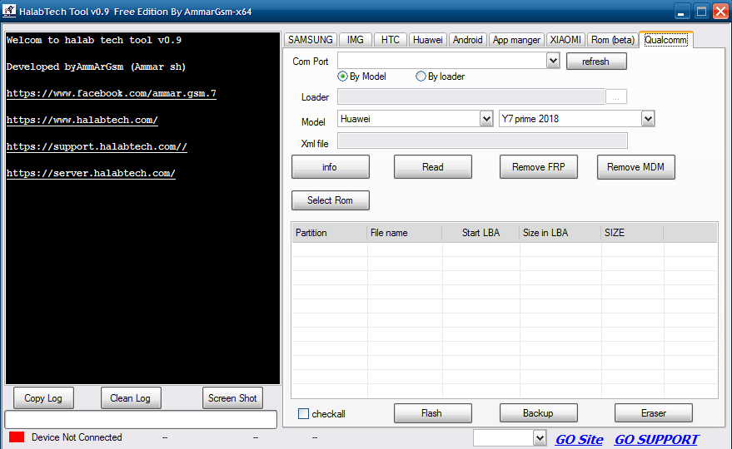Screen dimensions: 732x449
Task: Open the Huawei brand model dropdown
Action: pyautogui.click(x=486, y=119)
